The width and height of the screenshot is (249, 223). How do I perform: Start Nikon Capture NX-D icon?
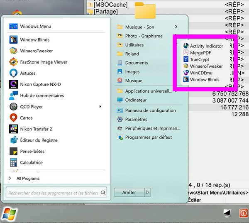(x=13, y=84)
